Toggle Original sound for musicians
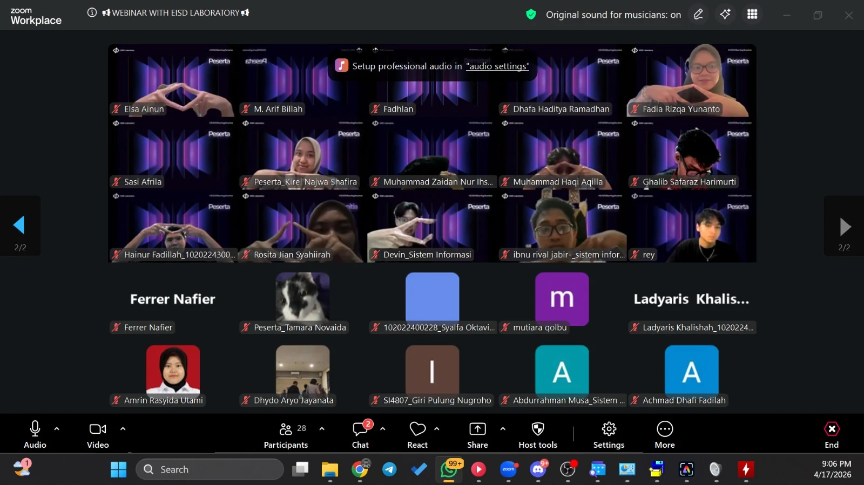864x485 pixels. (x=613, y=15)
